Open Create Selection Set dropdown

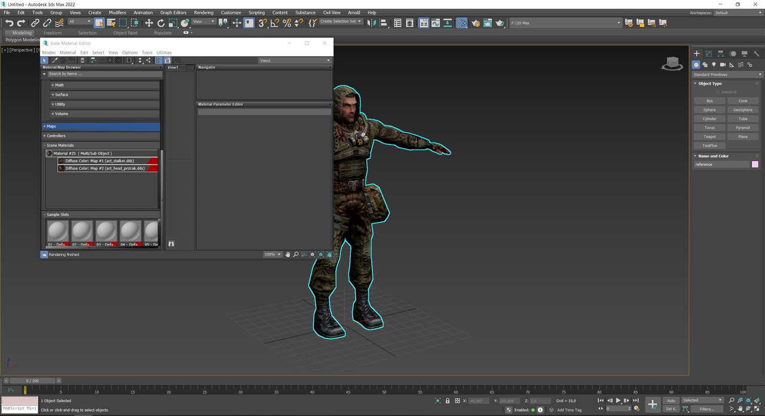point(341,21)
